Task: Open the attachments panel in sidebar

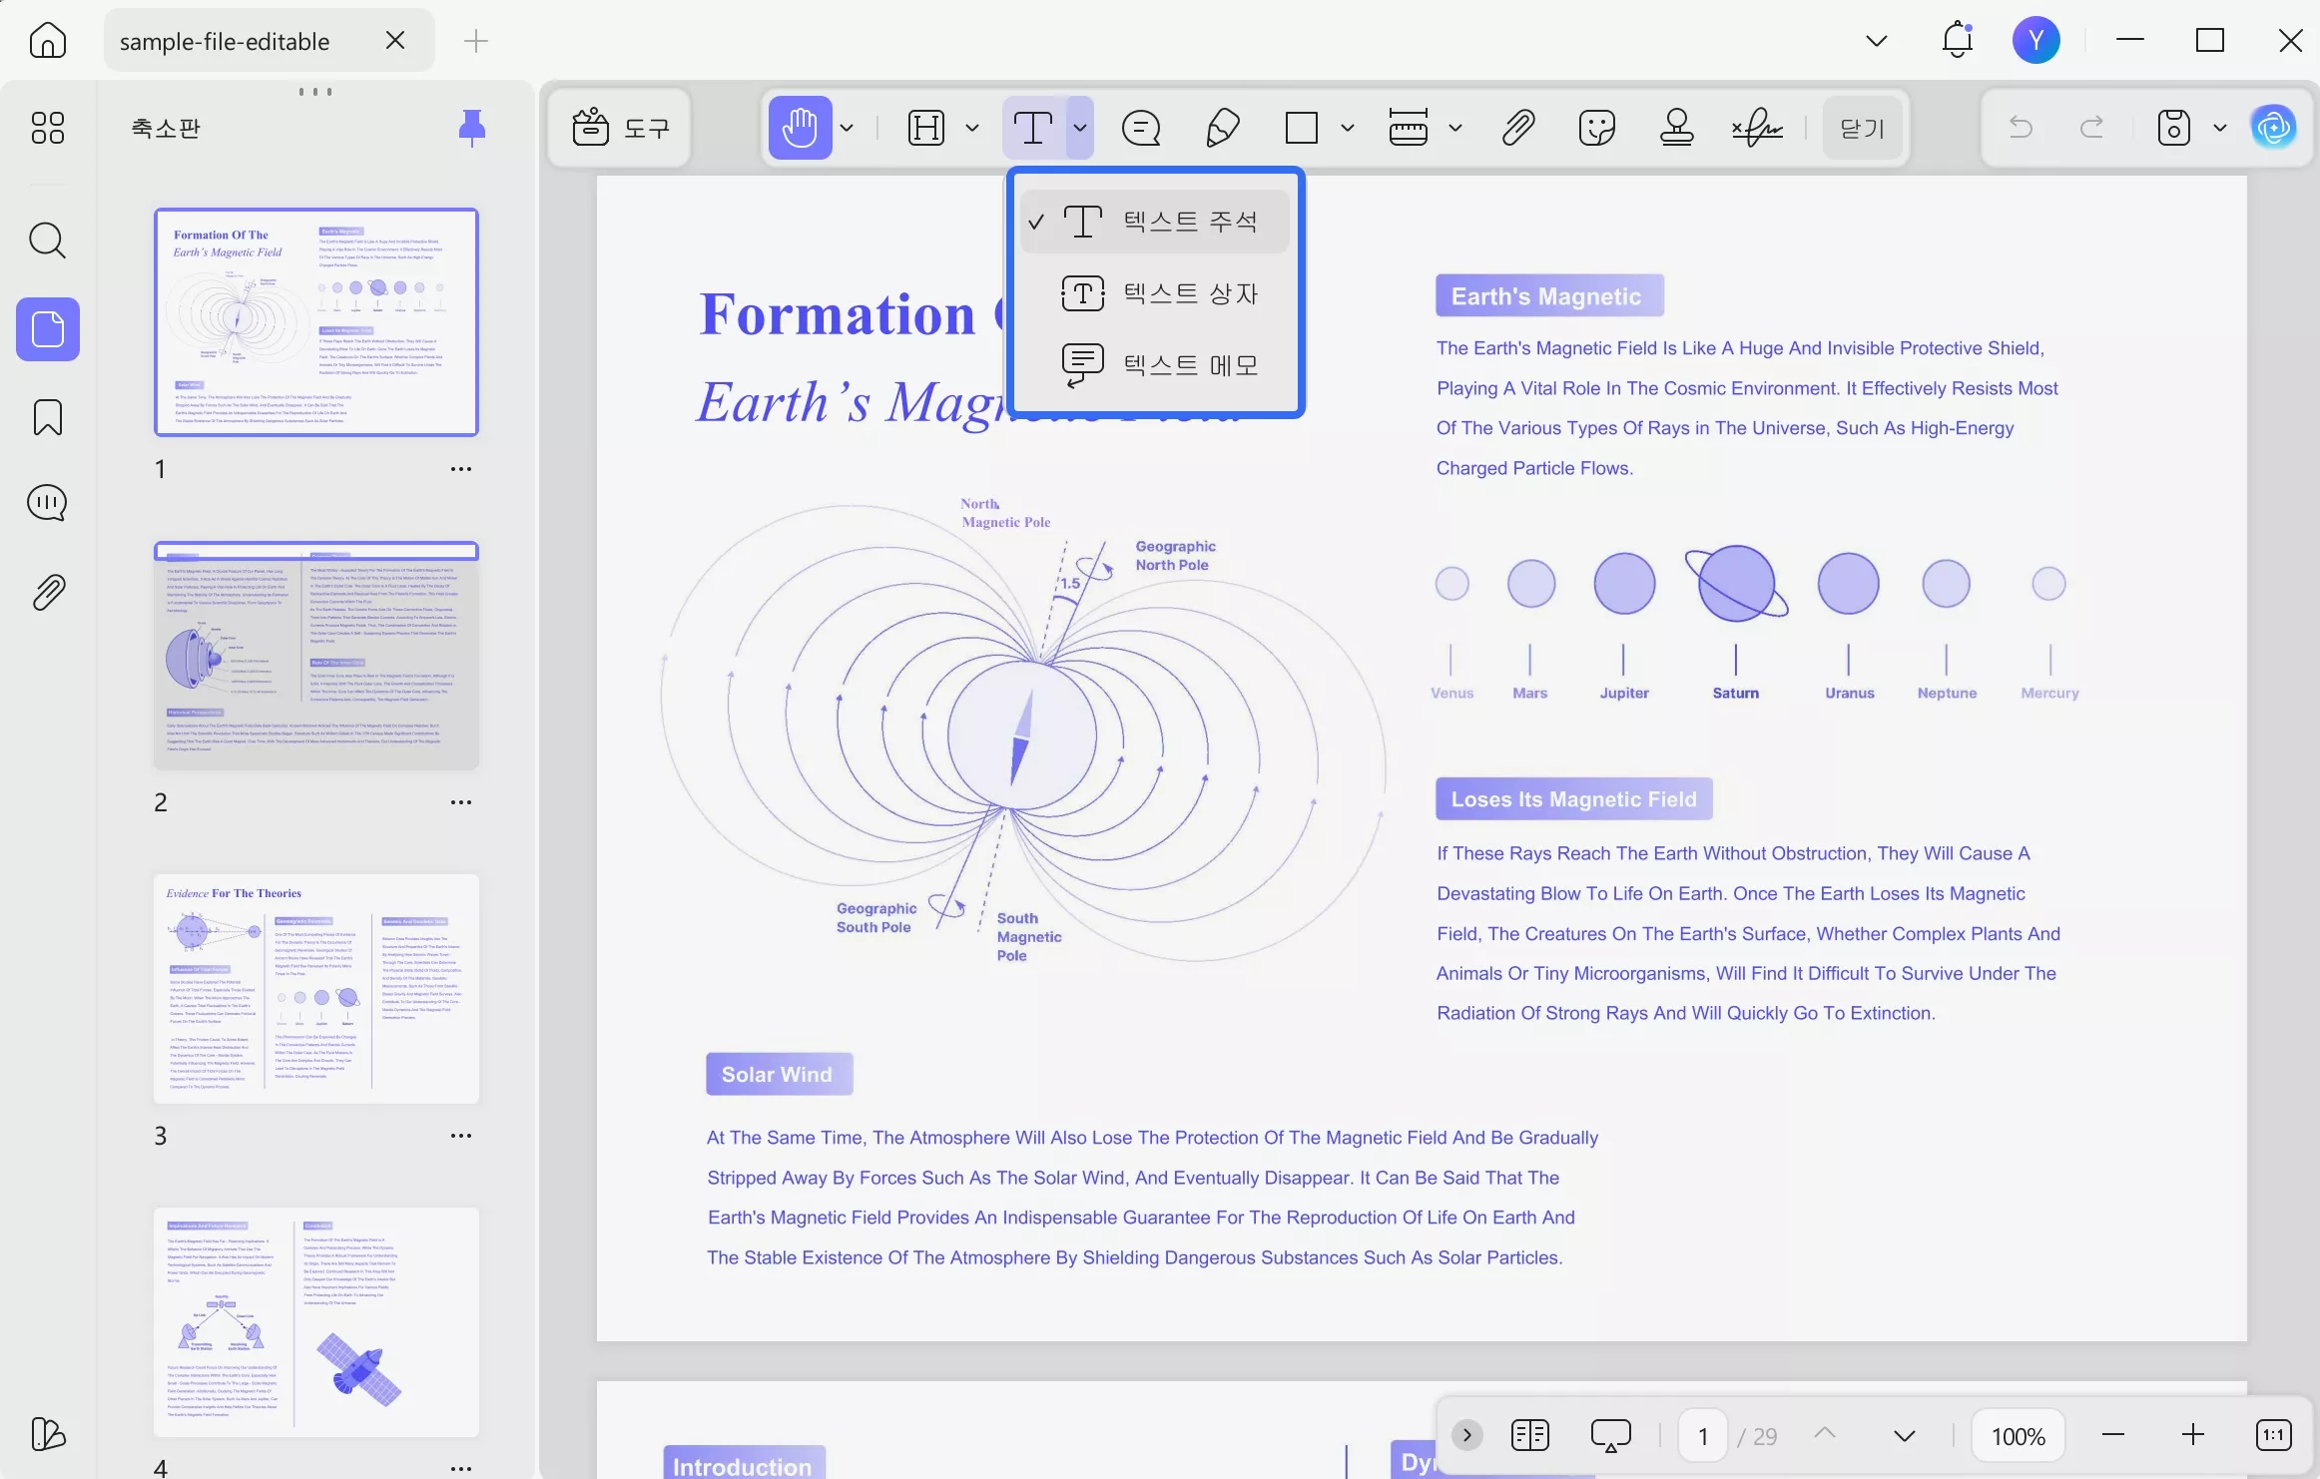Action: (x=47, y=593)
